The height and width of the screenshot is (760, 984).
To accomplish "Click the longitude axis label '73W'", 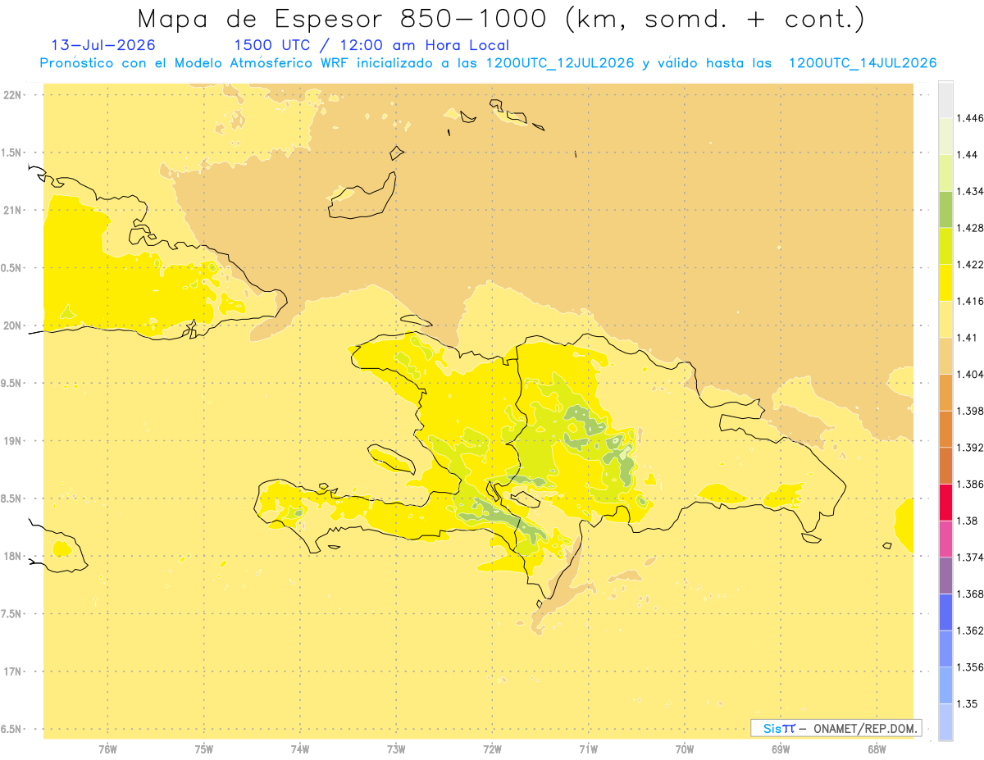I will point(396,749).
